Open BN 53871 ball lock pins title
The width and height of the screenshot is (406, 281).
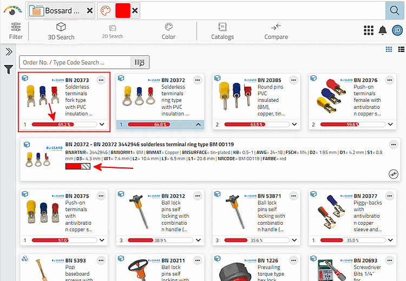coord(269,196)
